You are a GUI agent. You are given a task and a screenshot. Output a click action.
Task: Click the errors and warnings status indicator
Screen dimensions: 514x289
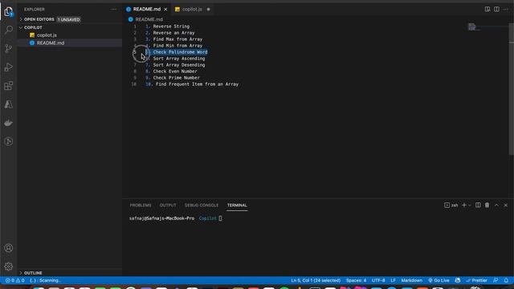15,280
